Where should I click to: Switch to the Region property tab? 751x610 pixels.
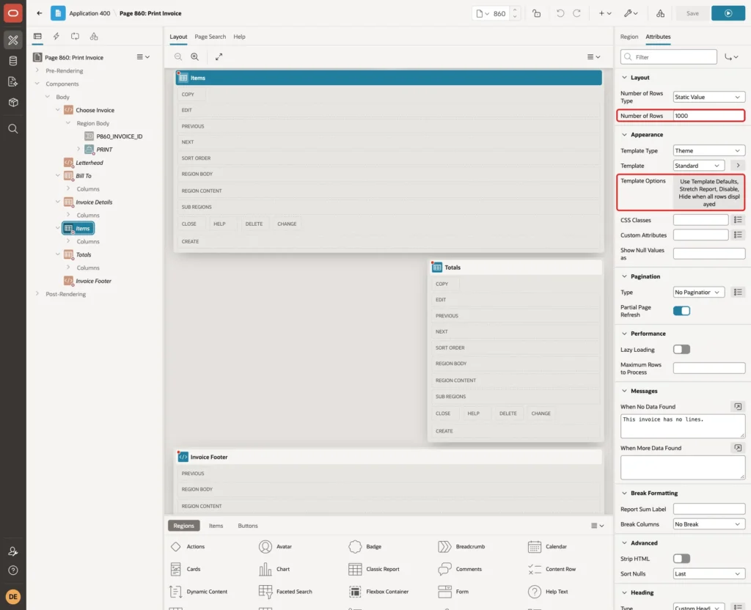tap(629, 37)
